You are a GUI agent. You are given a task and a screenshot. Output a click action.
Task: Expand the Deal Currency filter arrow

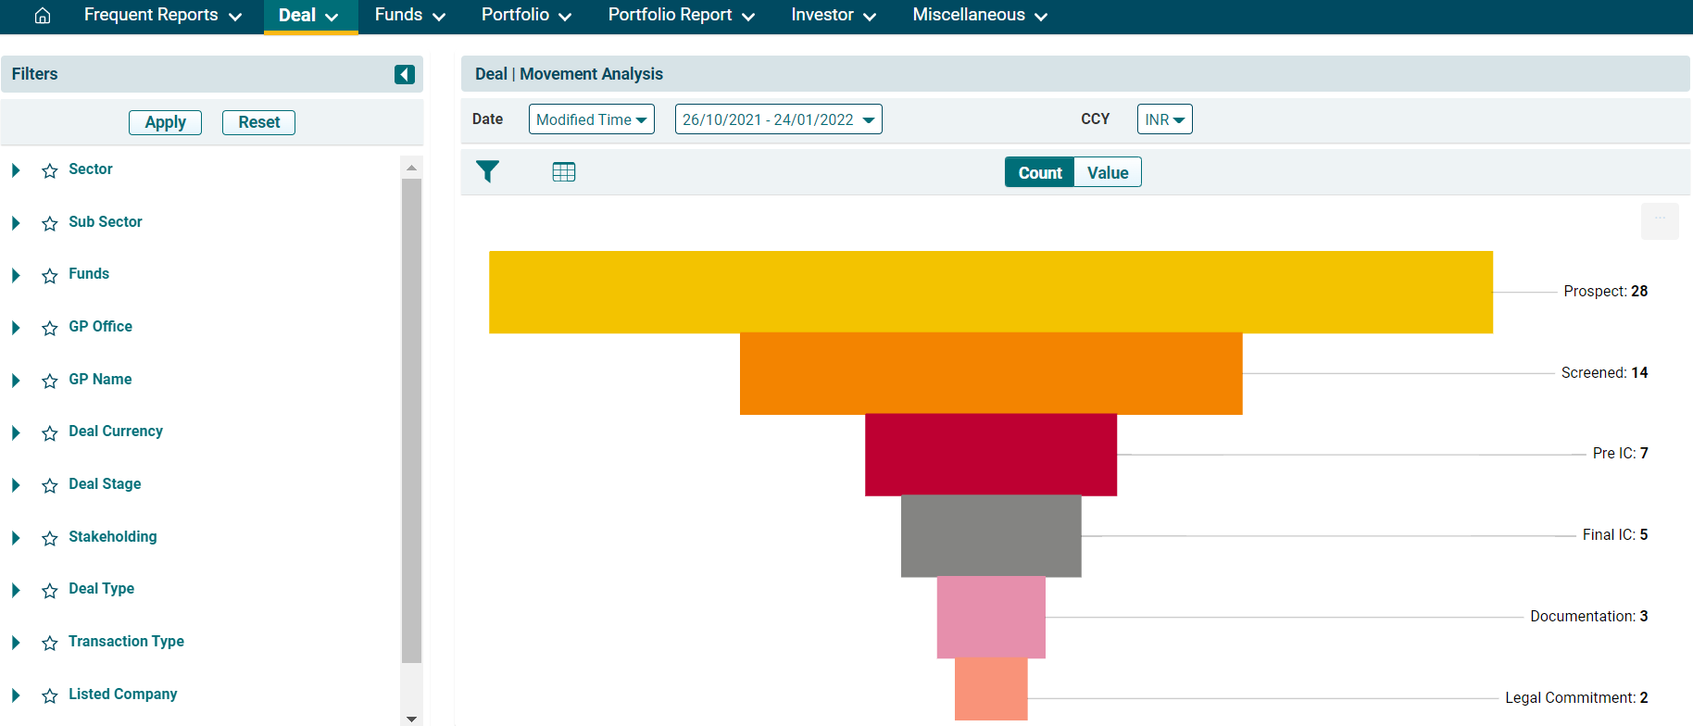16,432
